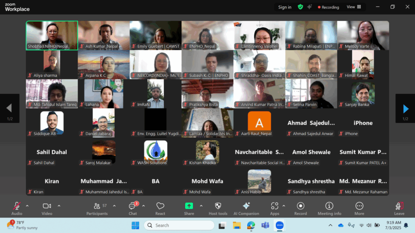The height and width of the screenshot is (233, 415).
Task: Expand Audio options arrow
Action: pos(27,206)
